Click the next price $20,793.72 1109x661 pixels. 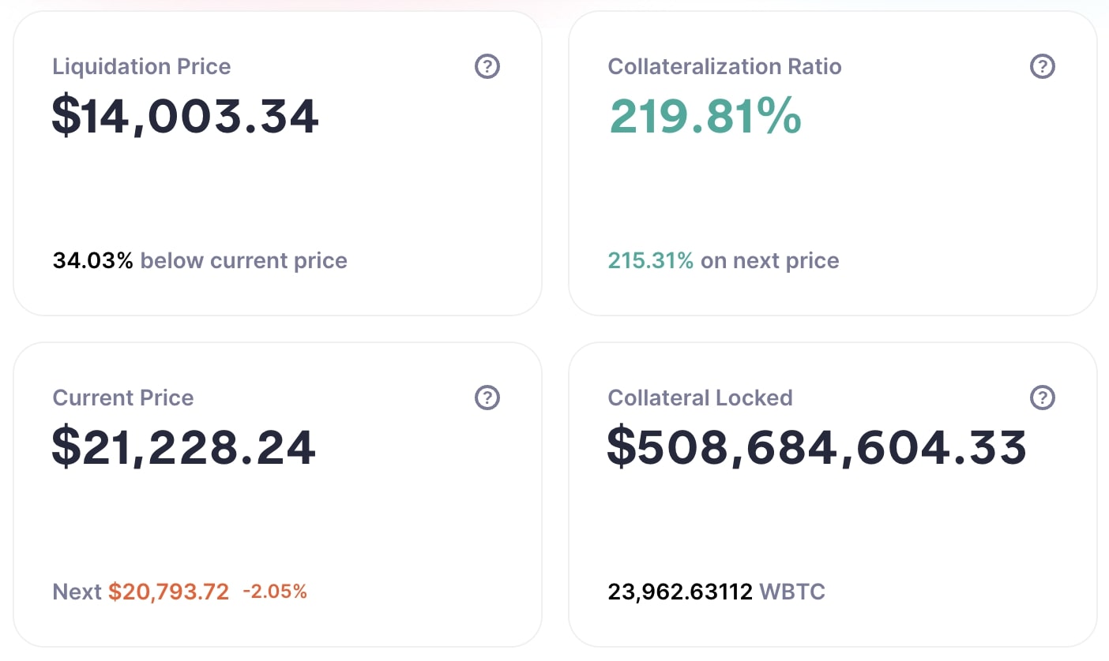tap(168, 592)
